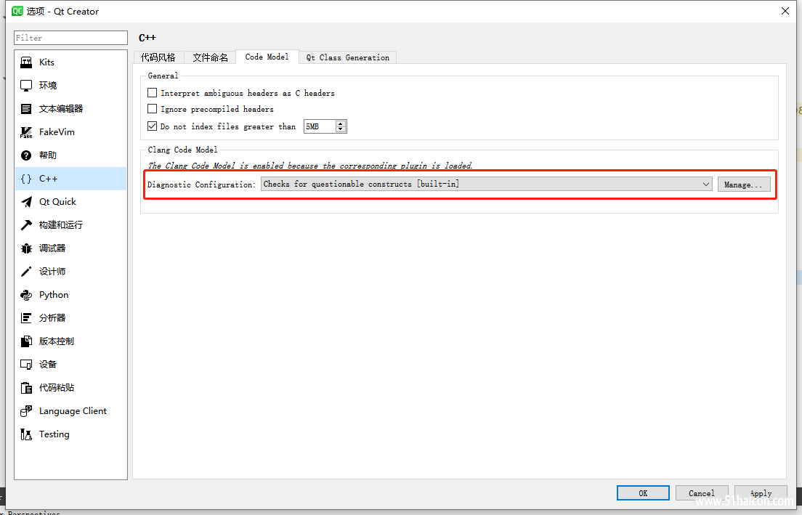Enable Ignore precompiled headers checkbox
The width and height of the screenshot is (802, 515).
tap(152, 109)
